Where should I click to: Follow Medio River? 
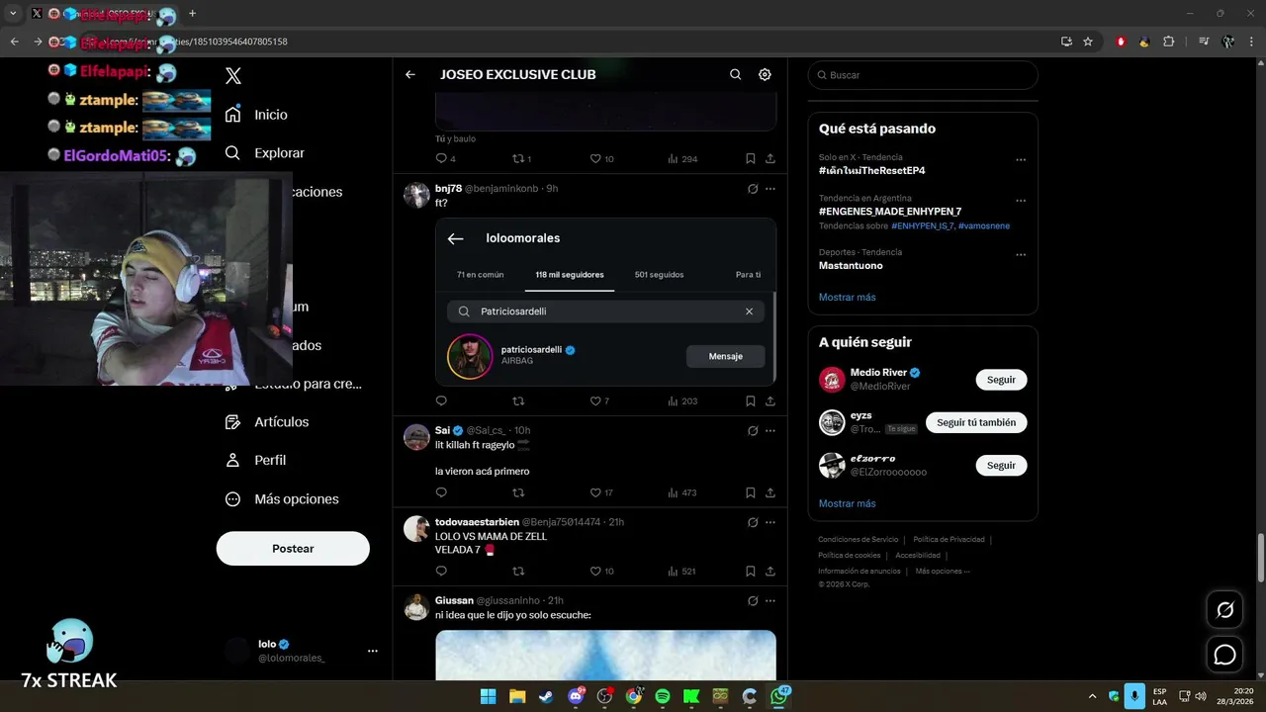pos(1001,380)
